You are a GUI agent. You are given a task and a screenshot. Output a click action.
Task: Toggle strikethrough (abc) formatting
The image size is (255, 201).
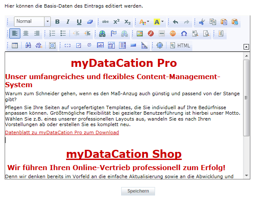pyautogui.click(x=105, y=22)
